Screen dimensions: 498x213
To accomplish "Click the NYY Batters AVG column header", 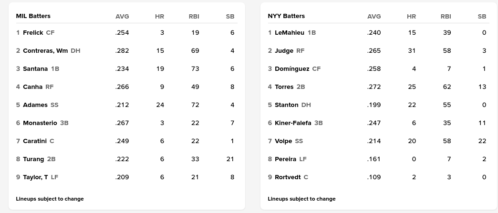I will pos(374,16).
